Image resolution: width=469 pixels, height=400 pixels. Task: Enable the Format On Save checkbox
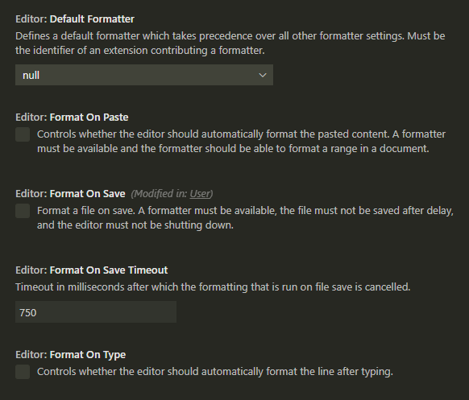click(23, 211)
